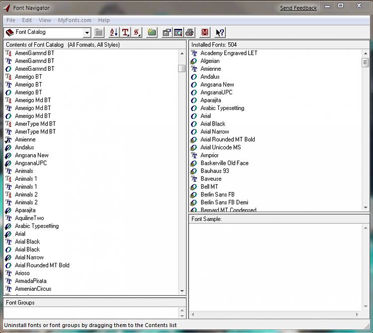
Task: Click the Font Groups panel header
Action: 94,303
